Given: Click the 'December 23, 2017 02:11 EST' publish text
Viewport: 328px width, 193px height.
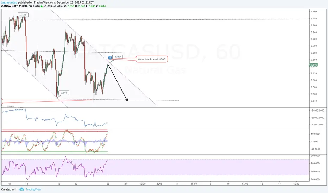Looking at the screenshot, I should 75,2.
